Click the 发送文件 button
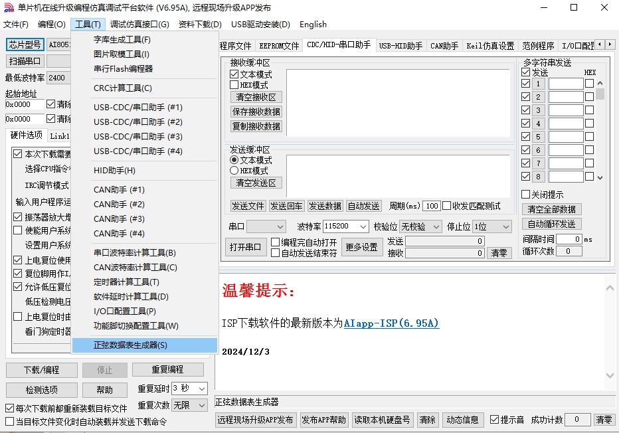Screen dimensions: 619x433 (x=248, y=206)
